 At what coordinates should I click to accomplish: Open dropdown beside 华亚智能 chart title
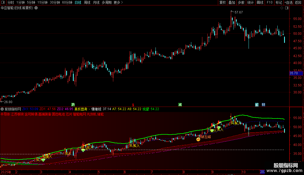click(x=36, y=8)
